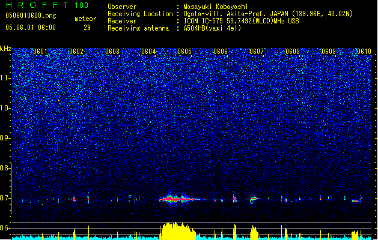Click the HROFFT 1.0.0 title text

tap(47, 5)
